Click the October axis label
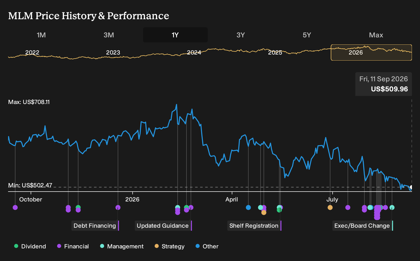 point(31,199)
